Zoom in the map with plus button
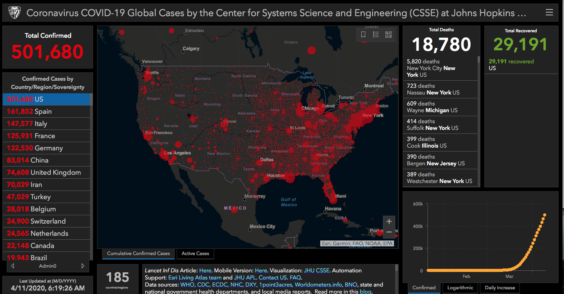 pos(389,221)
